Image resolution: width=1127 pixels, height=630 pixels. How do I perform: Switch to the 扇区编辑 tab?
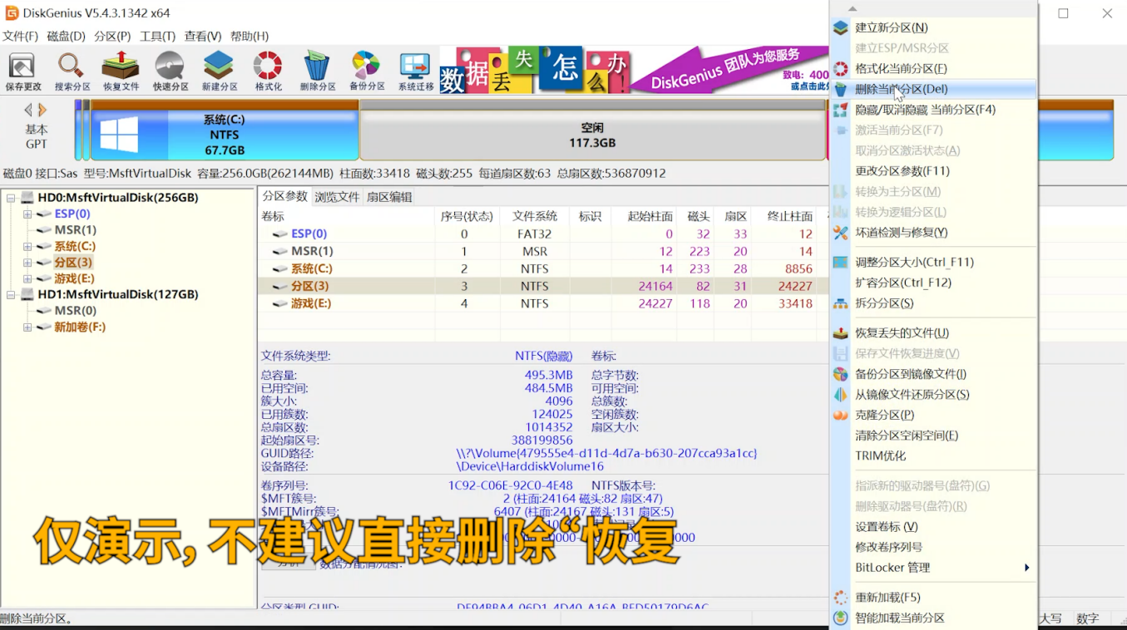pos(389,197)
